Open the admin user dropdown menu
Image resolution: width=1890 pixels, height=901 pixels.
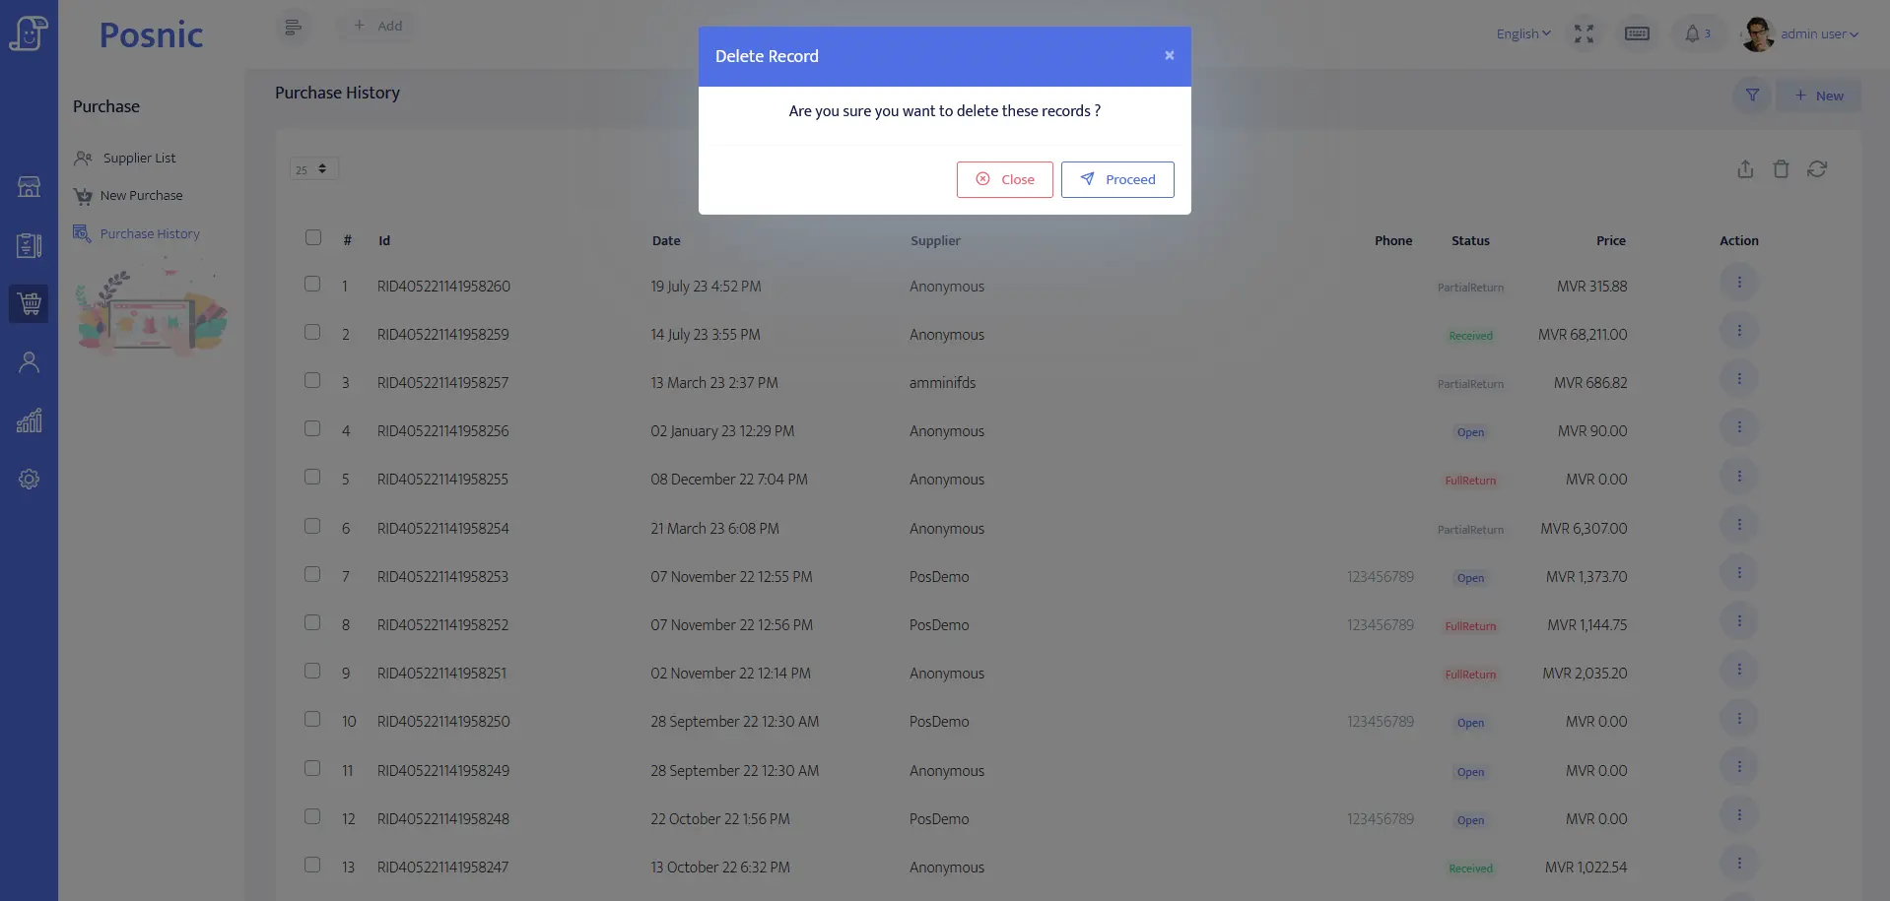1818,34
